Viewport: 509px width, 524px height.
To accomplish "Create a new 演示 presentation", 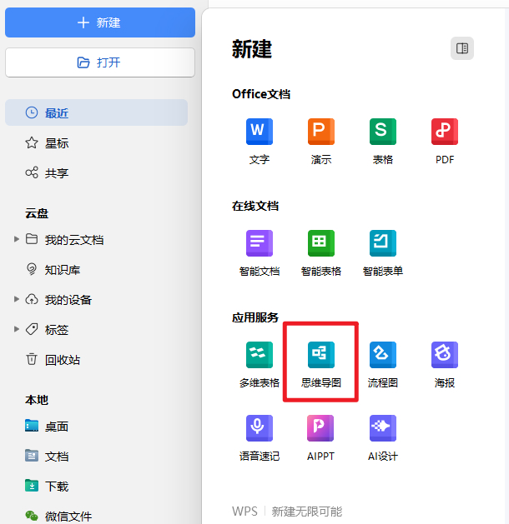I will [x=321, y=141].
